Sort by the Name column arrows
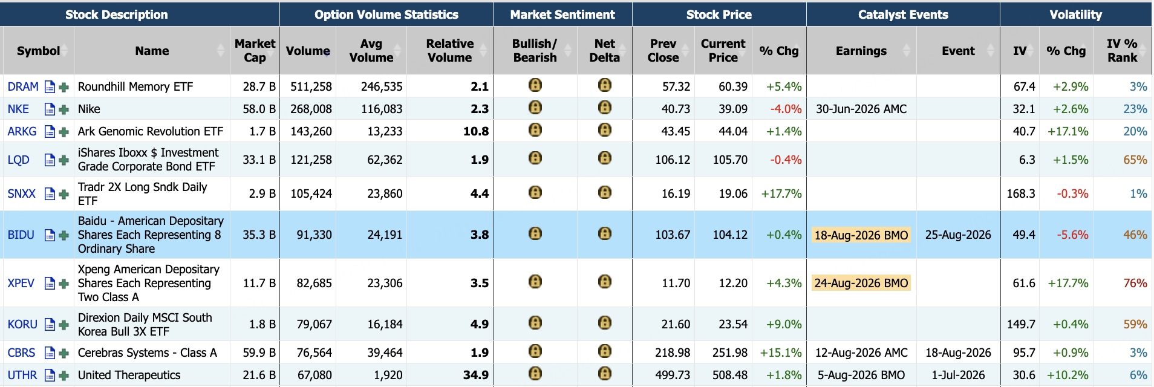The width and height of the screenshot is (1154, 387). tap(221, 51)
